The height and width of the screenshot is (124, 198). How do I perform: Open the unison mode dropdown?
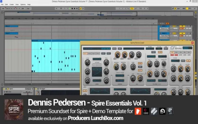tap(120, 76)
